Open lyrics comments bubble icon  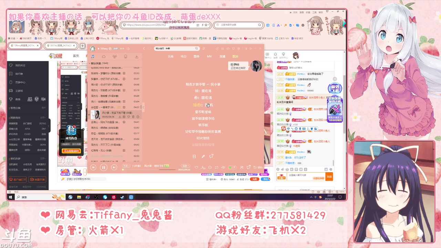coord(211,156)
